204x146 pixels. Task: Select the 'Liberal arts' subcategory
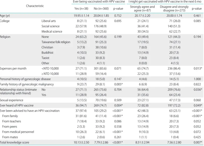49,21
